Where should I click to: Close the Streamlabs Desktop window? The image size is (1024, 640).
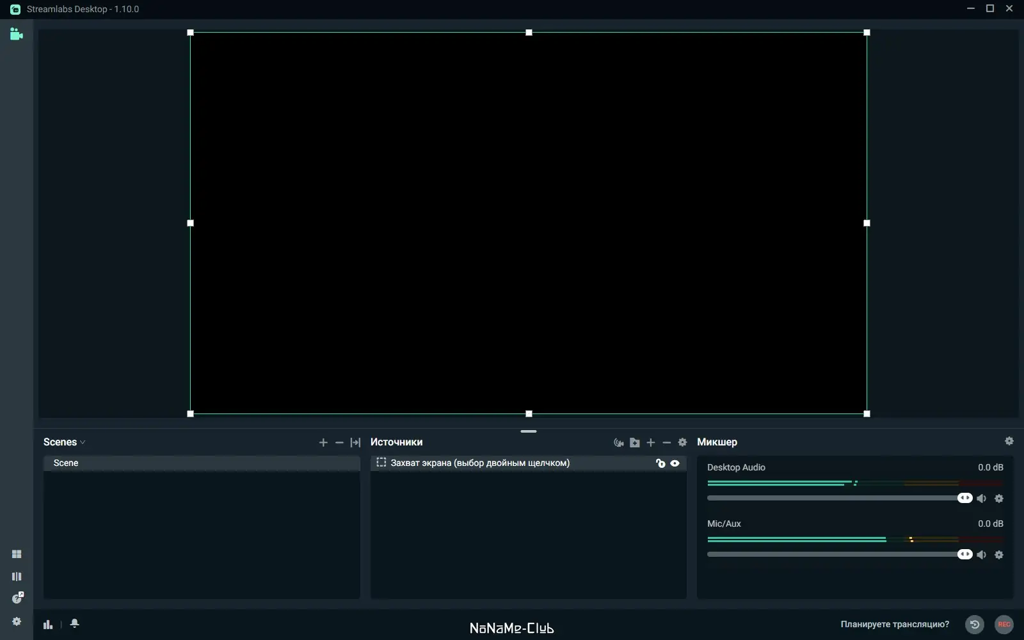pos(1009,9)
